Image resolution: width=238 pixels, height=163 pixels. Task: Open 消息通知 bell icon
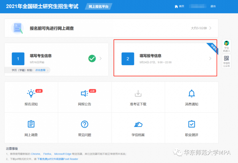pos(191,94)
